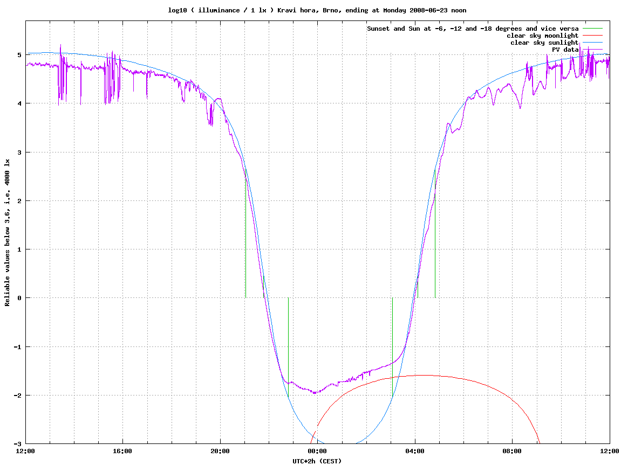Click the 'PV data' legend label
Viewport: 621px width, 465px height.
(565, 50)
